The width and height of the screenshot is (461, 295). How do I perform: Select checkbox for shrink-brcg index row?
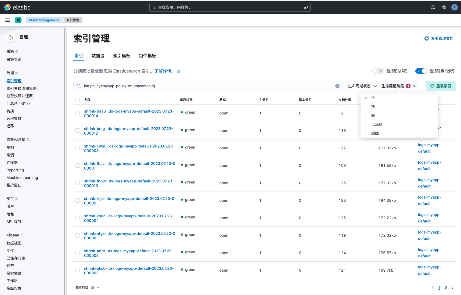click(78, 131)
